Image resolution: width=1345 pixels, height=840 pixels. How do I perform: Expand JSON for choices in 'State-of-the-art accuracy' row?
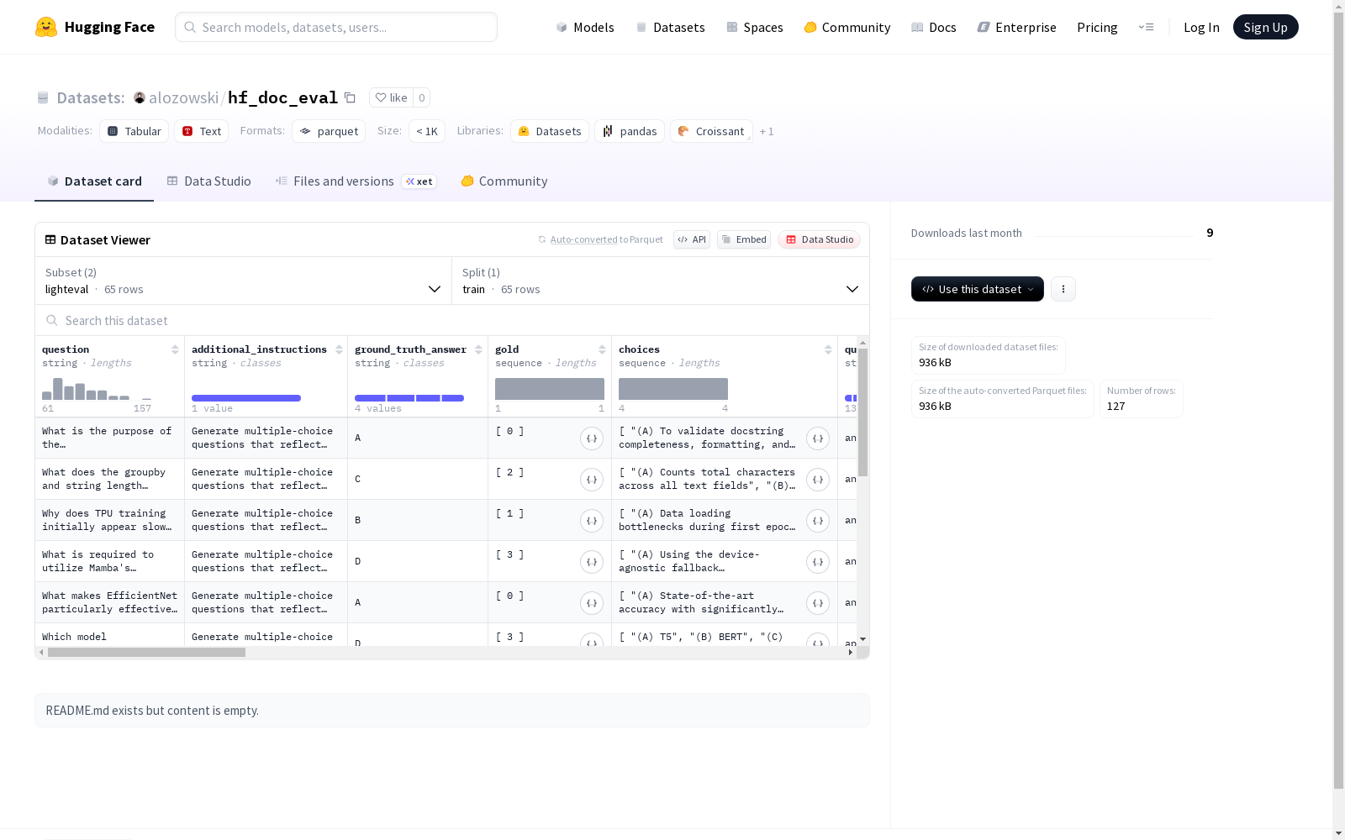818,603
